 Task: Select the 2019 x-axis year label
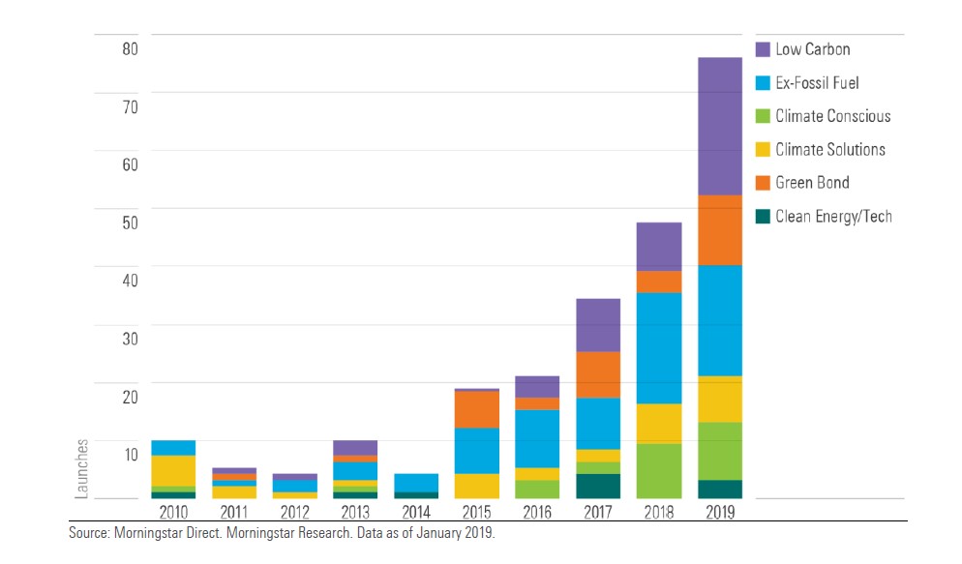coord(719,511)
